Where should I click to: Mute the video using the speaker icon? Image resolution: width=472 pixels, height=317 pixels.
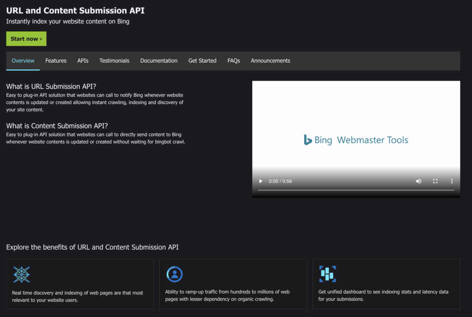[419, 181]
